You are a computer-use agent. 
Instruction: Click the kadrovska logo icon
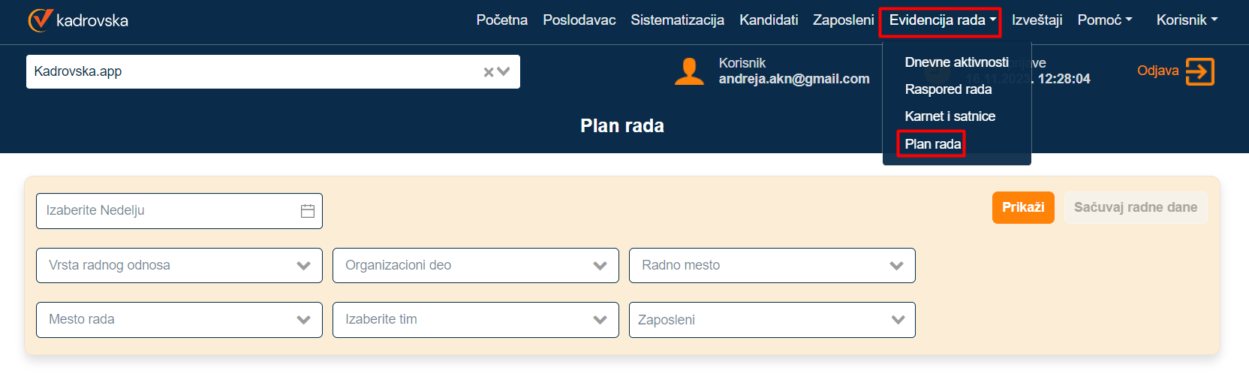pos(40,20)
